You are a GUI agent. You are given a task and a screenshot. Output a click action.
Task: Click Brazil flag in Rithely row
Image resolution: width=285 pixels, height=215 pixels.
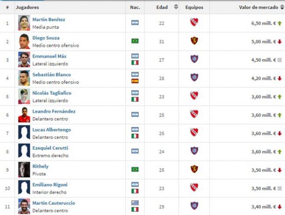coord(135,169)
